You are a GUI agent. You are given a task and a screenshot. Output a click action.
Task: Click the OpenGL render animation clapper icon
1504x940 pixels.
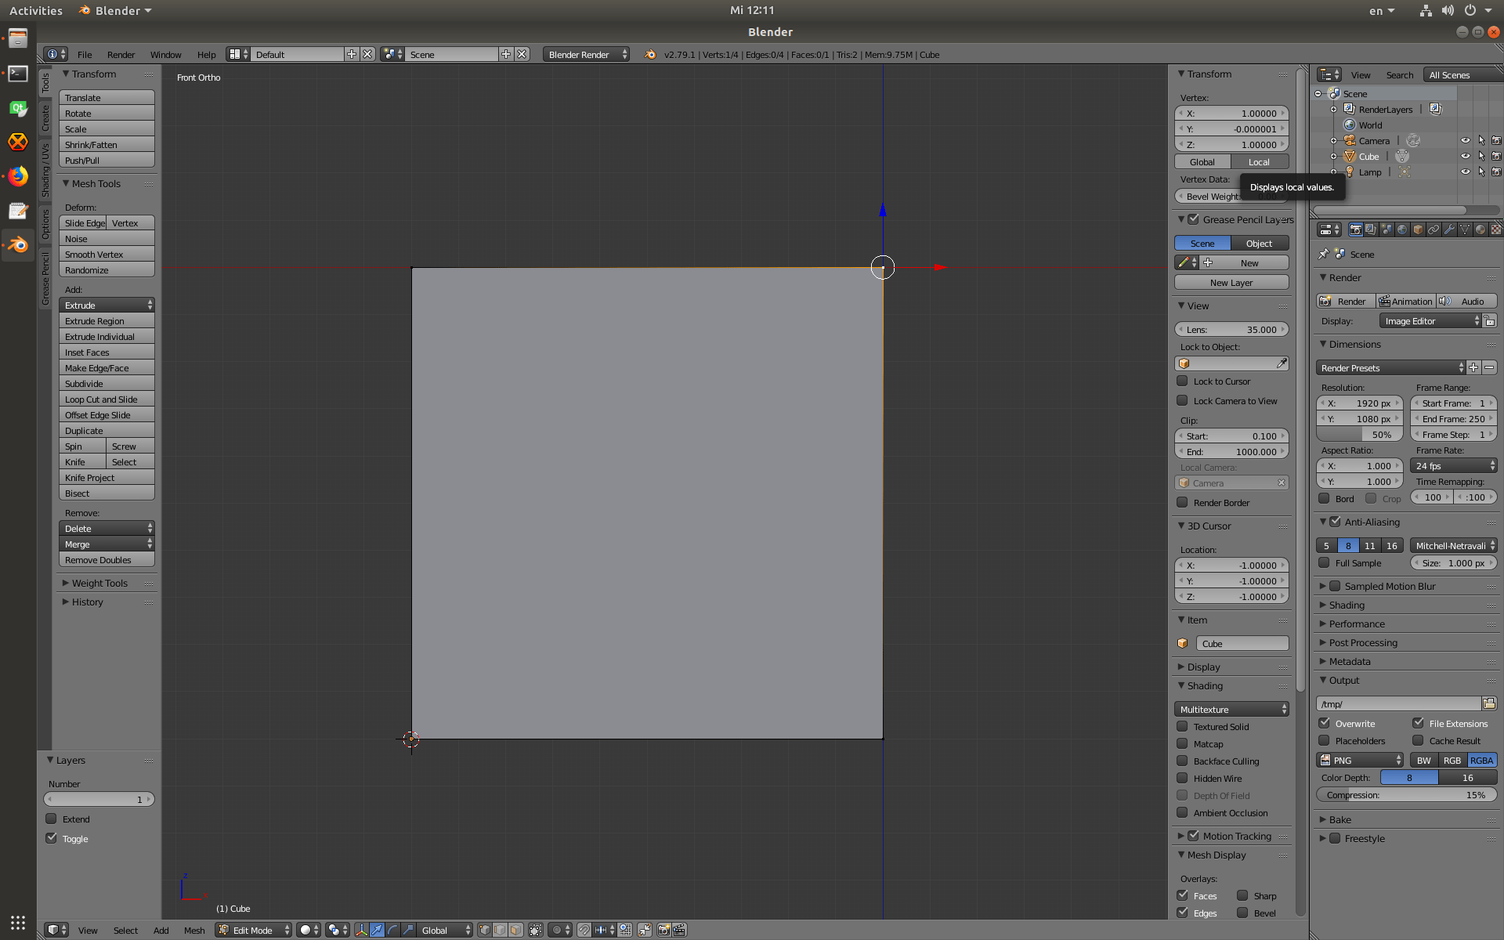[x=680, y=930]
